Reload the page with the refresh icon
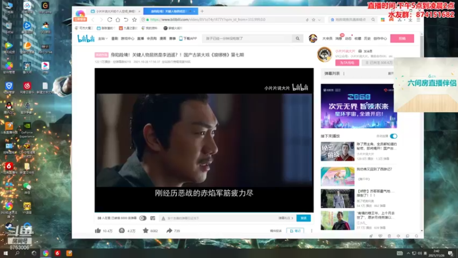Viewport: 458px width, 258px height. tap(109, 19)
